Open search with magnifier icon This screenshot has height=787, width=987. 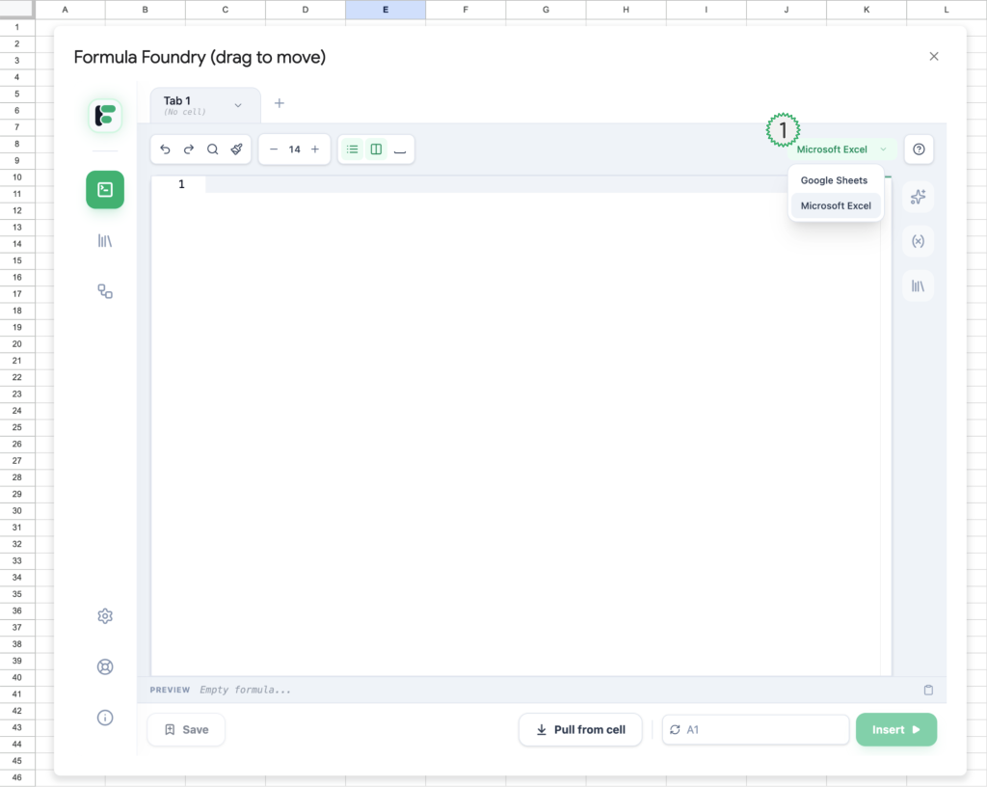tap(213, 149)
